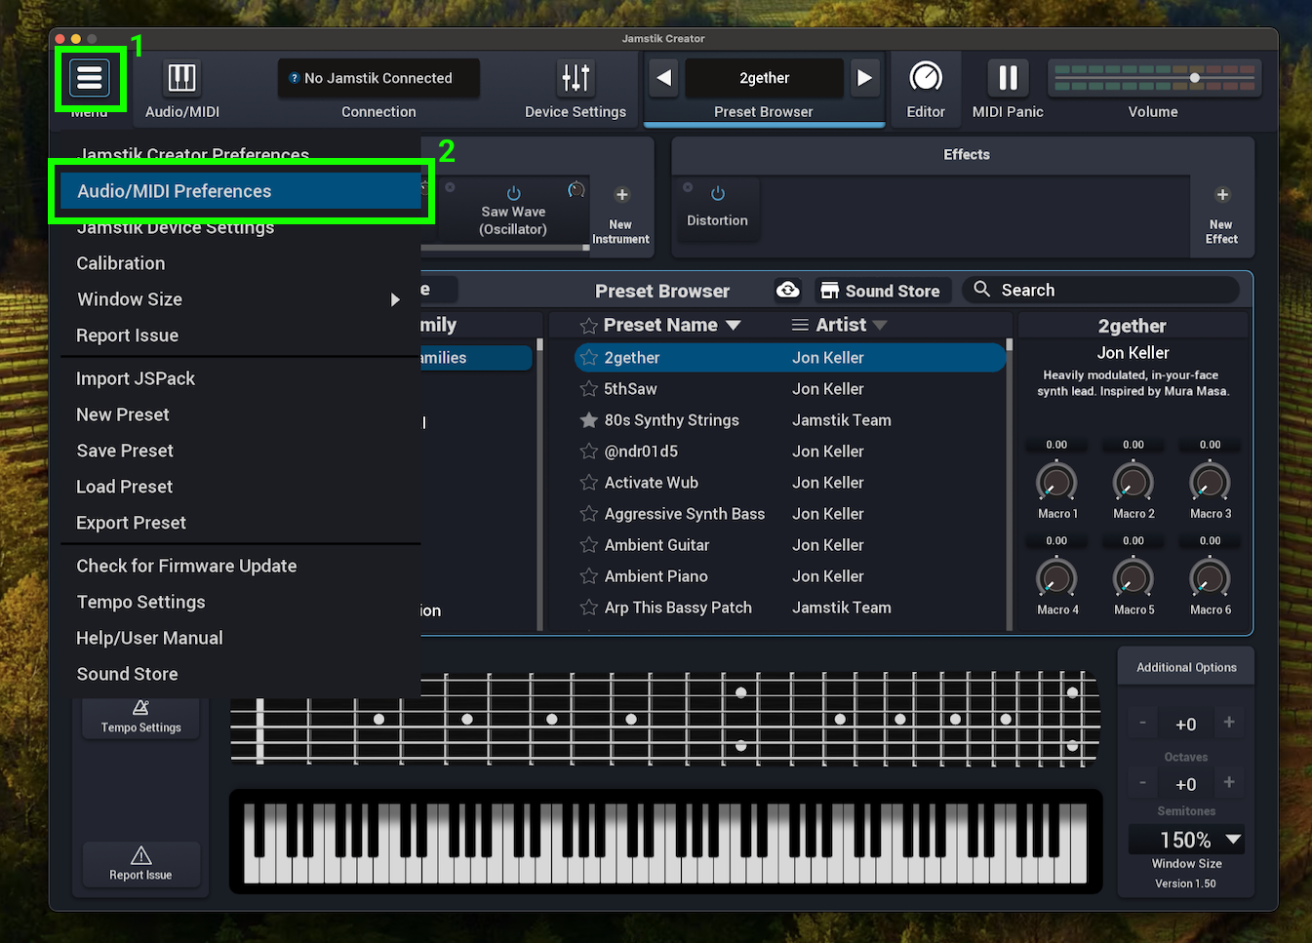Adjust the Macro 5 knob
The width and height of the screenshot is (1312, 943).
pyautogui.click(x=1133, y=578)
